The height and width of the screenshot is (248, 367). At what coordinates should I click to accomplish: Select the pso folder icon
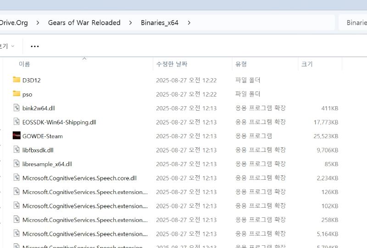pyautogui.click(x=17, y=94)
